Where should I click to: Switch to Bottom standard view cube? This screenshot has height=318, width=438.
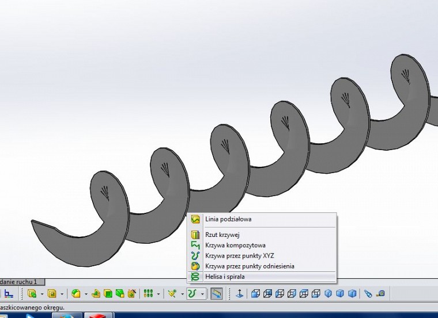[316, 293]
